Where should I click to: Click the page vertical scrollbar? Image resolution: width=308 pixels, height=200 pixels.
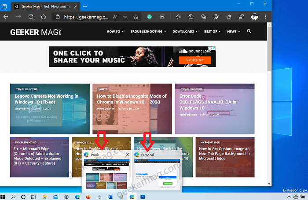pos(269,49)
